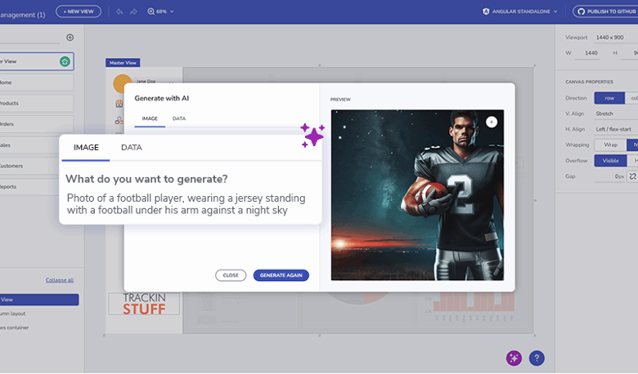Click the add view plus icon in the sidebar
Screen dimensions: 638x374
click(x=70, y=38)
